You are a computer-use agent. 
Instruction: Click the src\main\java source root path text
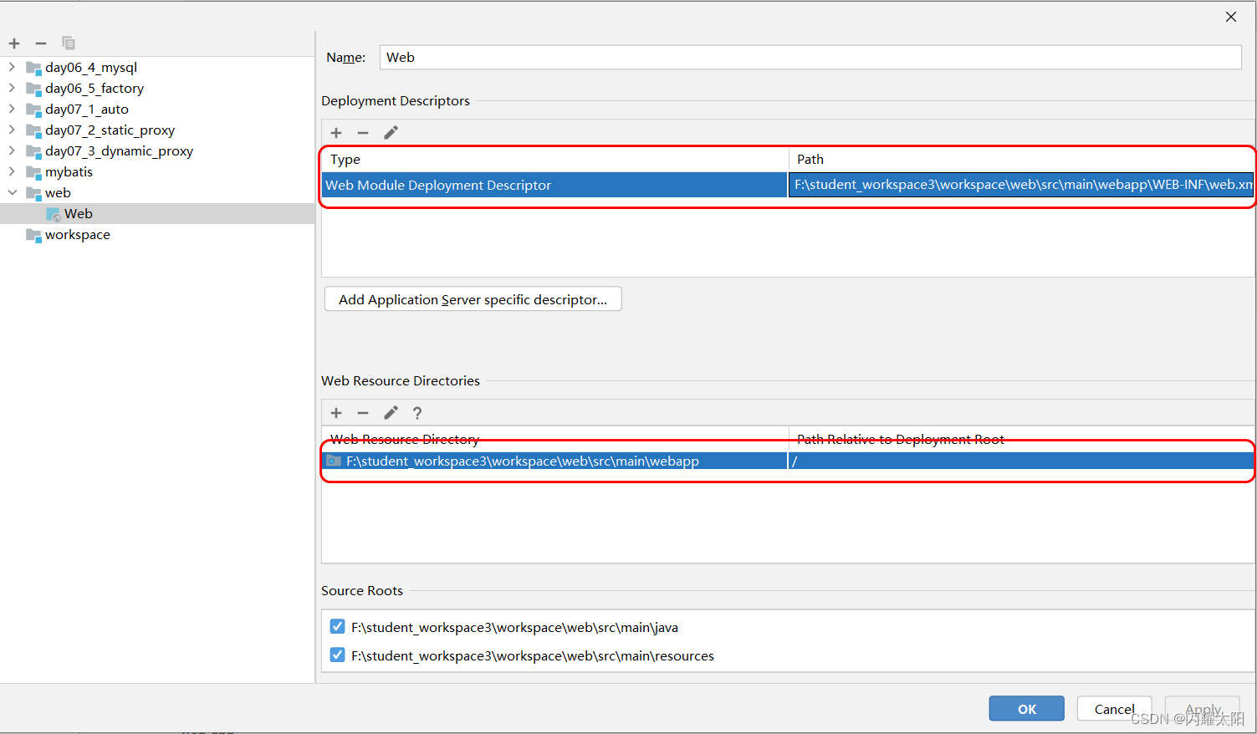point(514,627)
